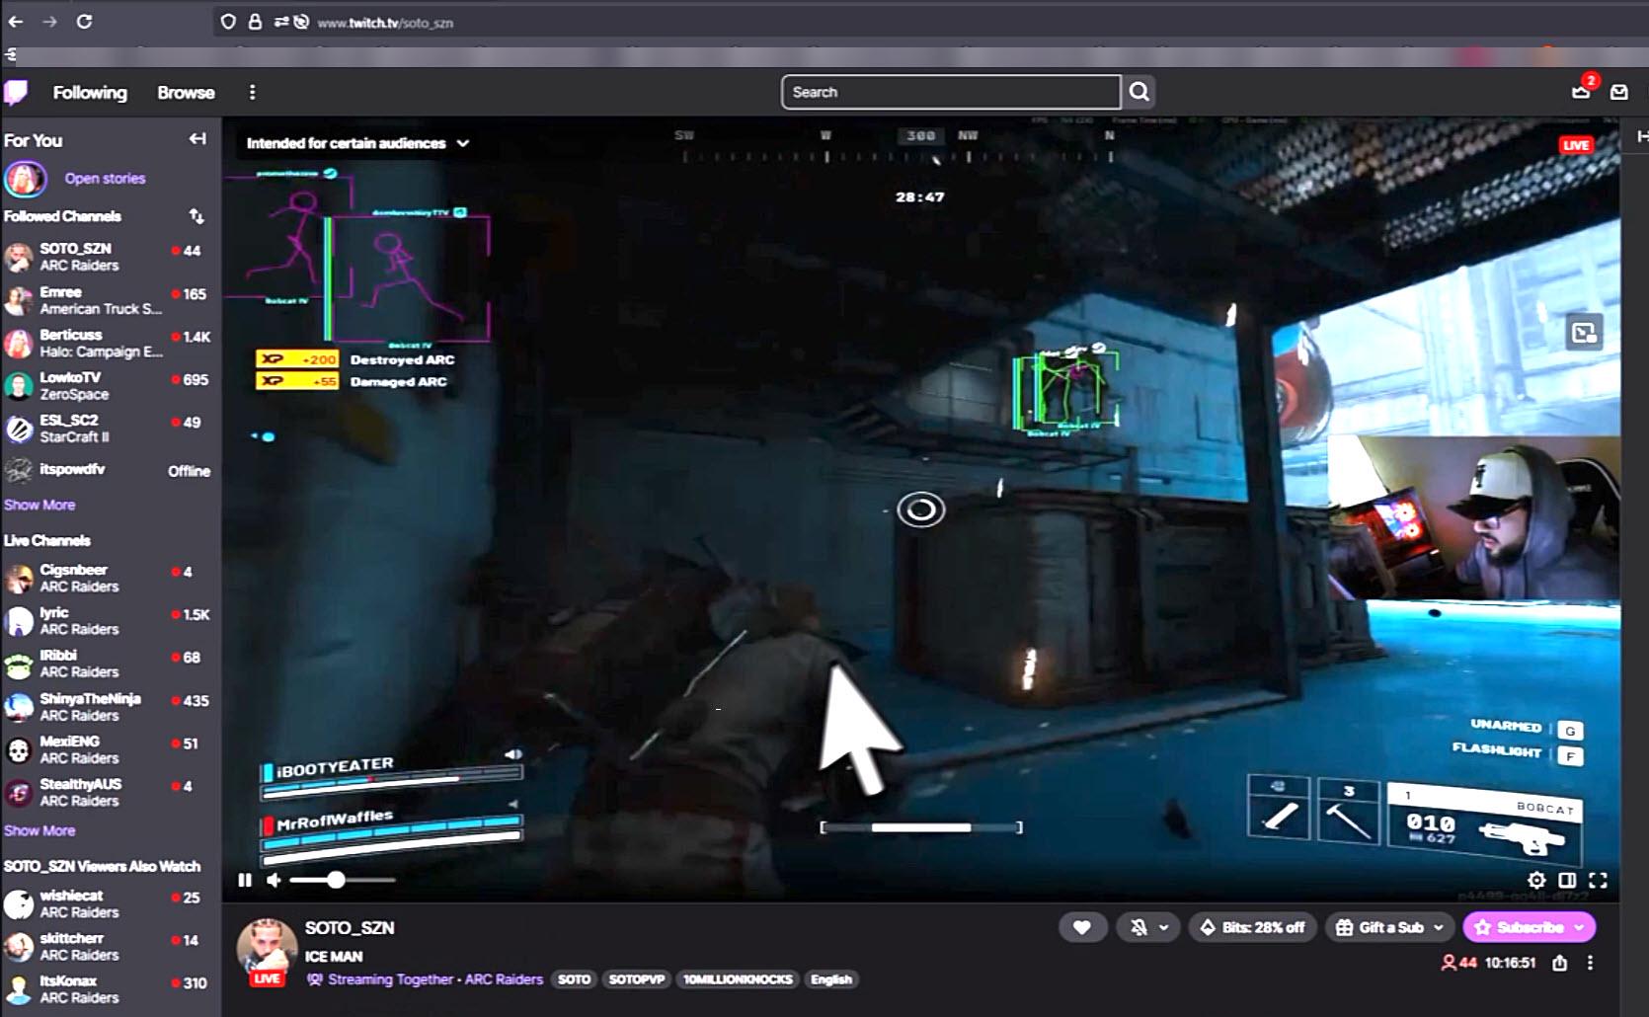Open the Browse tab
1649x1017 pixels.
pos(186,93)
